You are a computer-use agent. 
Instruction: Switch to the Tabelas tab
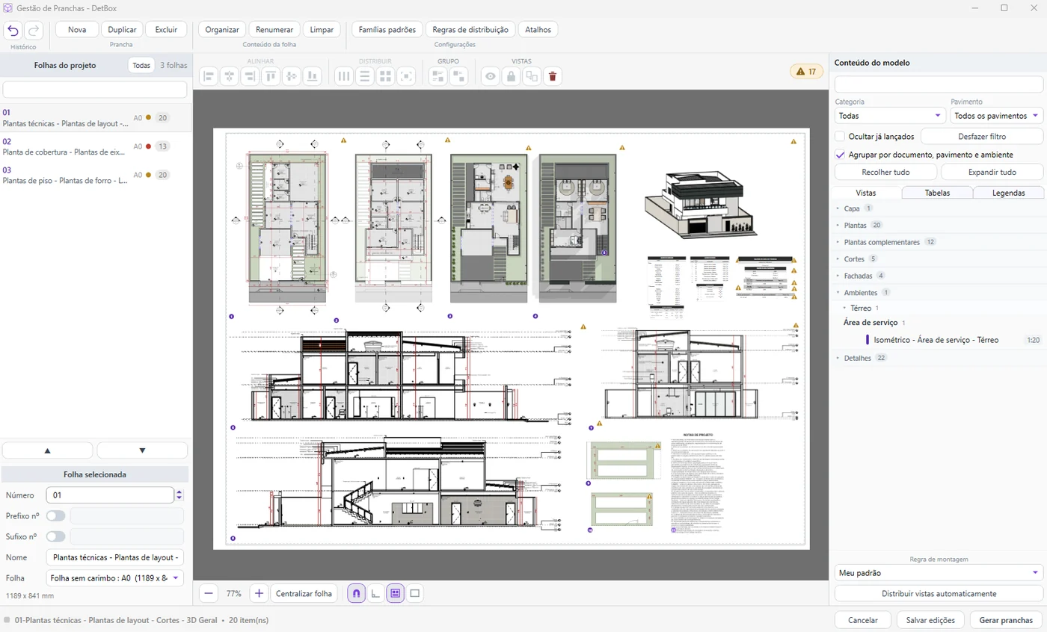(937, 192)
